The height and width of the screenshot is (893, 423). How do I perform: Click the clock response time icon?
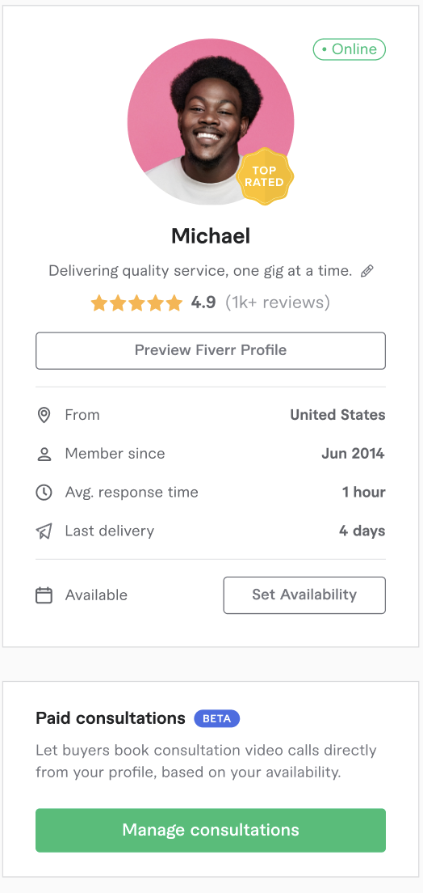click(x=44, y=493)
